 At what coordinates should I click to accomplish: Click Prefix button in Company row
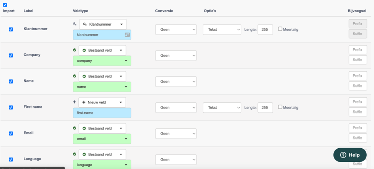(358, 50)
